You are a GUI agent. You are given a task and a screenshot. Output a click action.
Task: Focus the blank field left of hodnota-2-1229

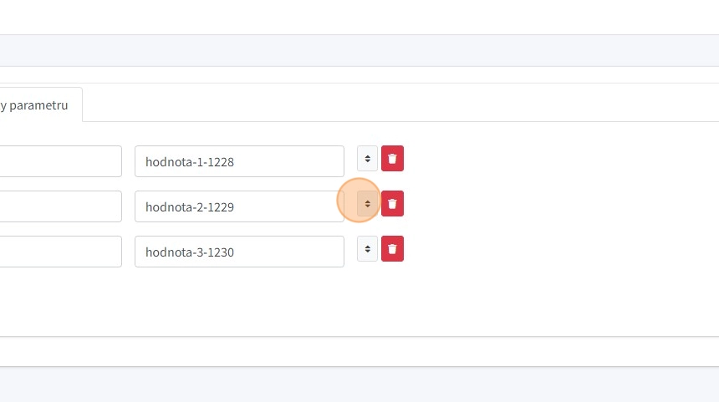tap(60, 206)
